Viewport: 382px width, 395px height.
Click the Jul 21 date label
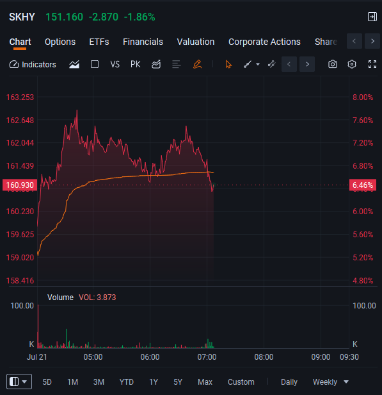click(37, 357)
